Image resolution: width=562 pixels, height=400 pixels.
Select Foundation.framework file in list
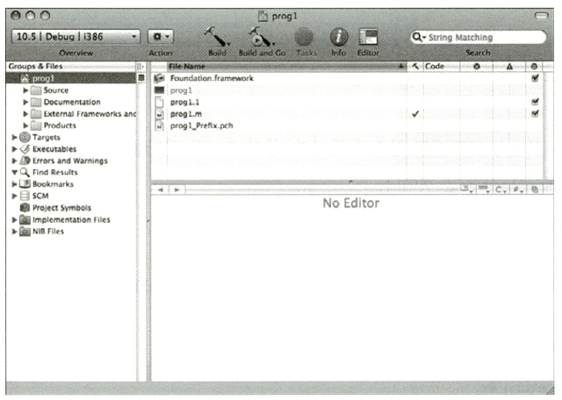tap(211, 78)
